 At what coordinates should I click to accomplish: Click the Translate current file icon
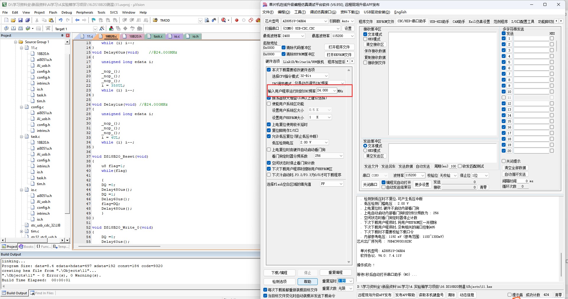(x=6, y=28)
